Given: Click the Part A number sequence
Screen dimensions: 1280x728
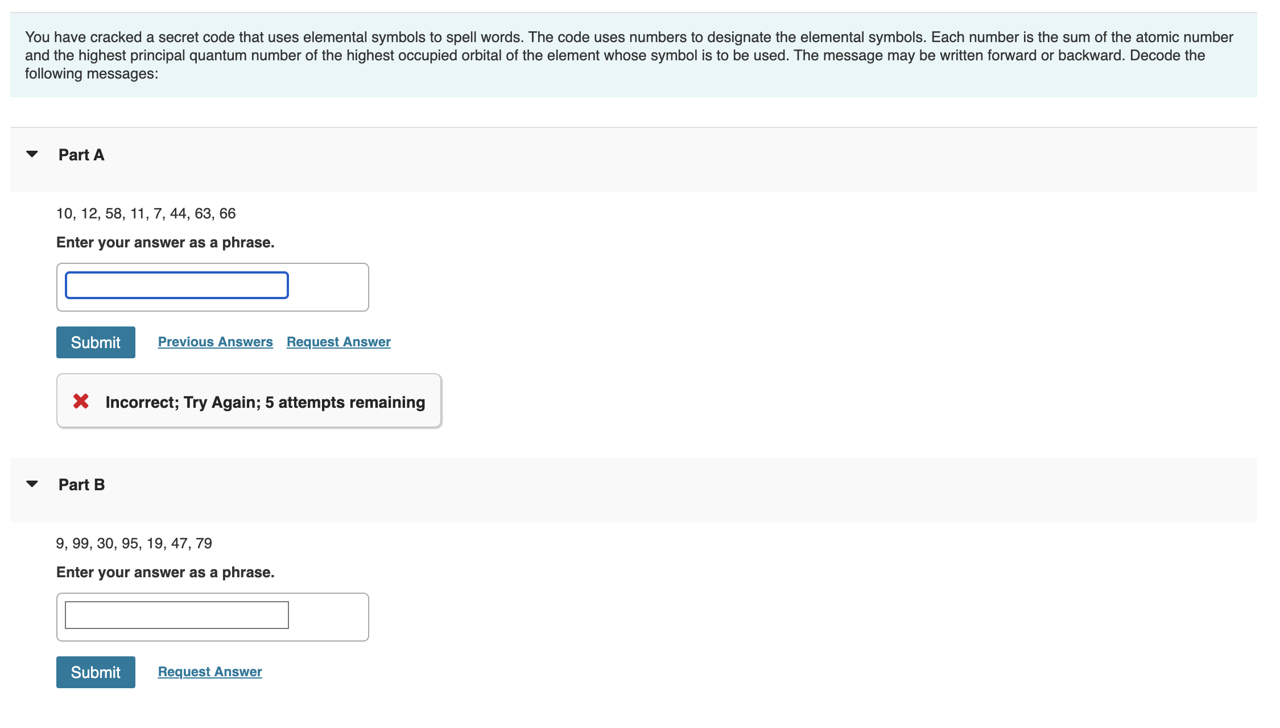Looking at the screenshot, I should click(x=146, y=213).
